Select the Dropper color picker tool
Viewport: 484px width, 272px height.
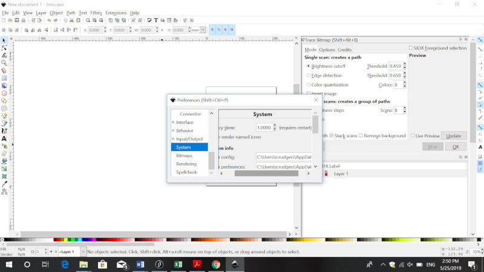coord(4,184)
